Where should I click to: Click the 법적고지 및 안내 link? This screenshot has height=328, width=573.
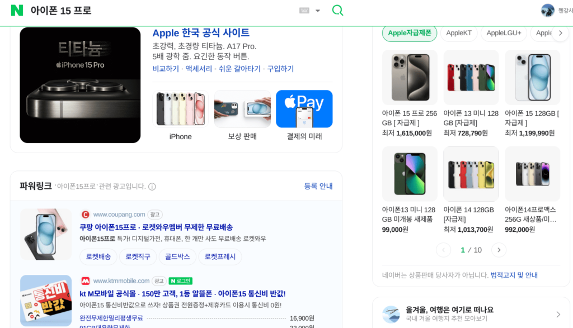click(x=514, y=275)
